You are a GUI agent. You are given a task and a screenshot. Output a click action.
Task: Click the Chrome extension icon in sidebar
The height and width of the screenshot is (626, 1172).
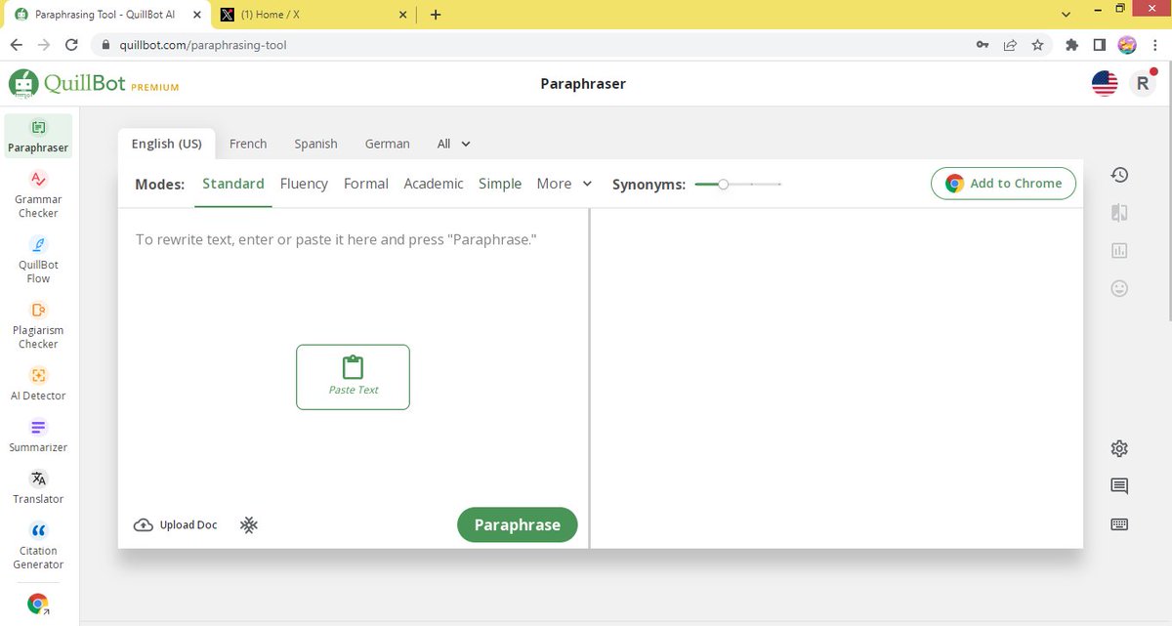[x=38, y=604]
